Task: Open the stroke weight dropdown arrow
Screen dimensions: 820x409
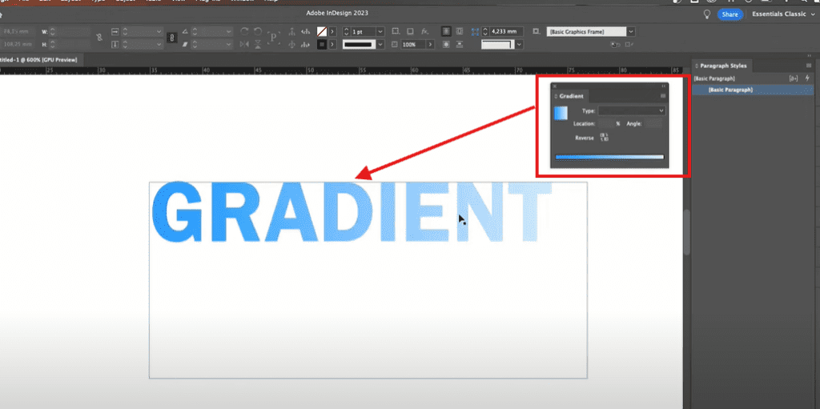Action: pos(380,31)
